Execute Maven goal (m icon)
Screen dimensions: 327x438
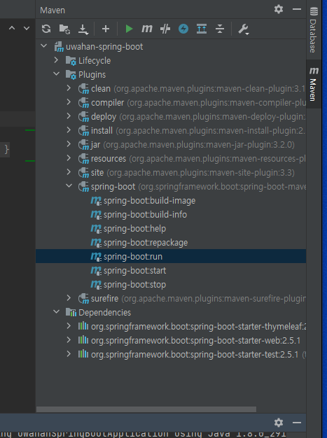(x=147, y=29)
